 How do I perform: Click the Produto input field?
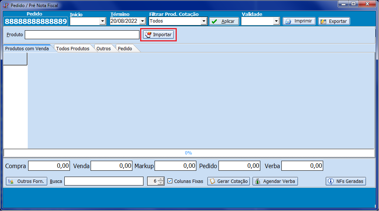[x=82, y=35]
